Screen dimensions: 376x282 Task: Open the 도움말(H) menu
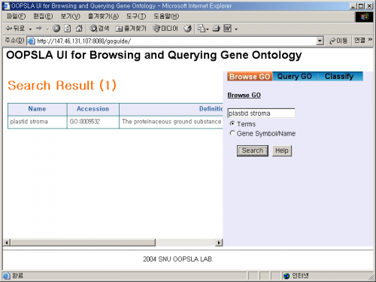pos(166,17)
